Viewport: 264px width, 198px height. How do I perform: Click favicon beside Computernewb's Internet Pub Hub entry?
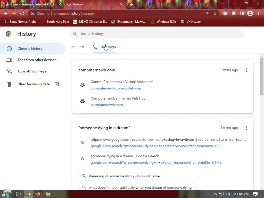pos(82,101)
